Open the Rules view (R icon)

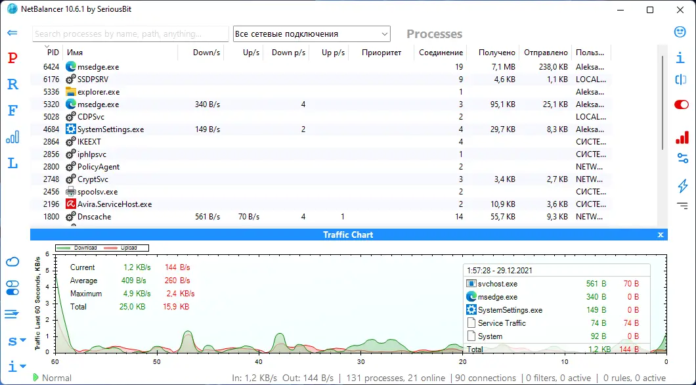[x=13, y=84]
